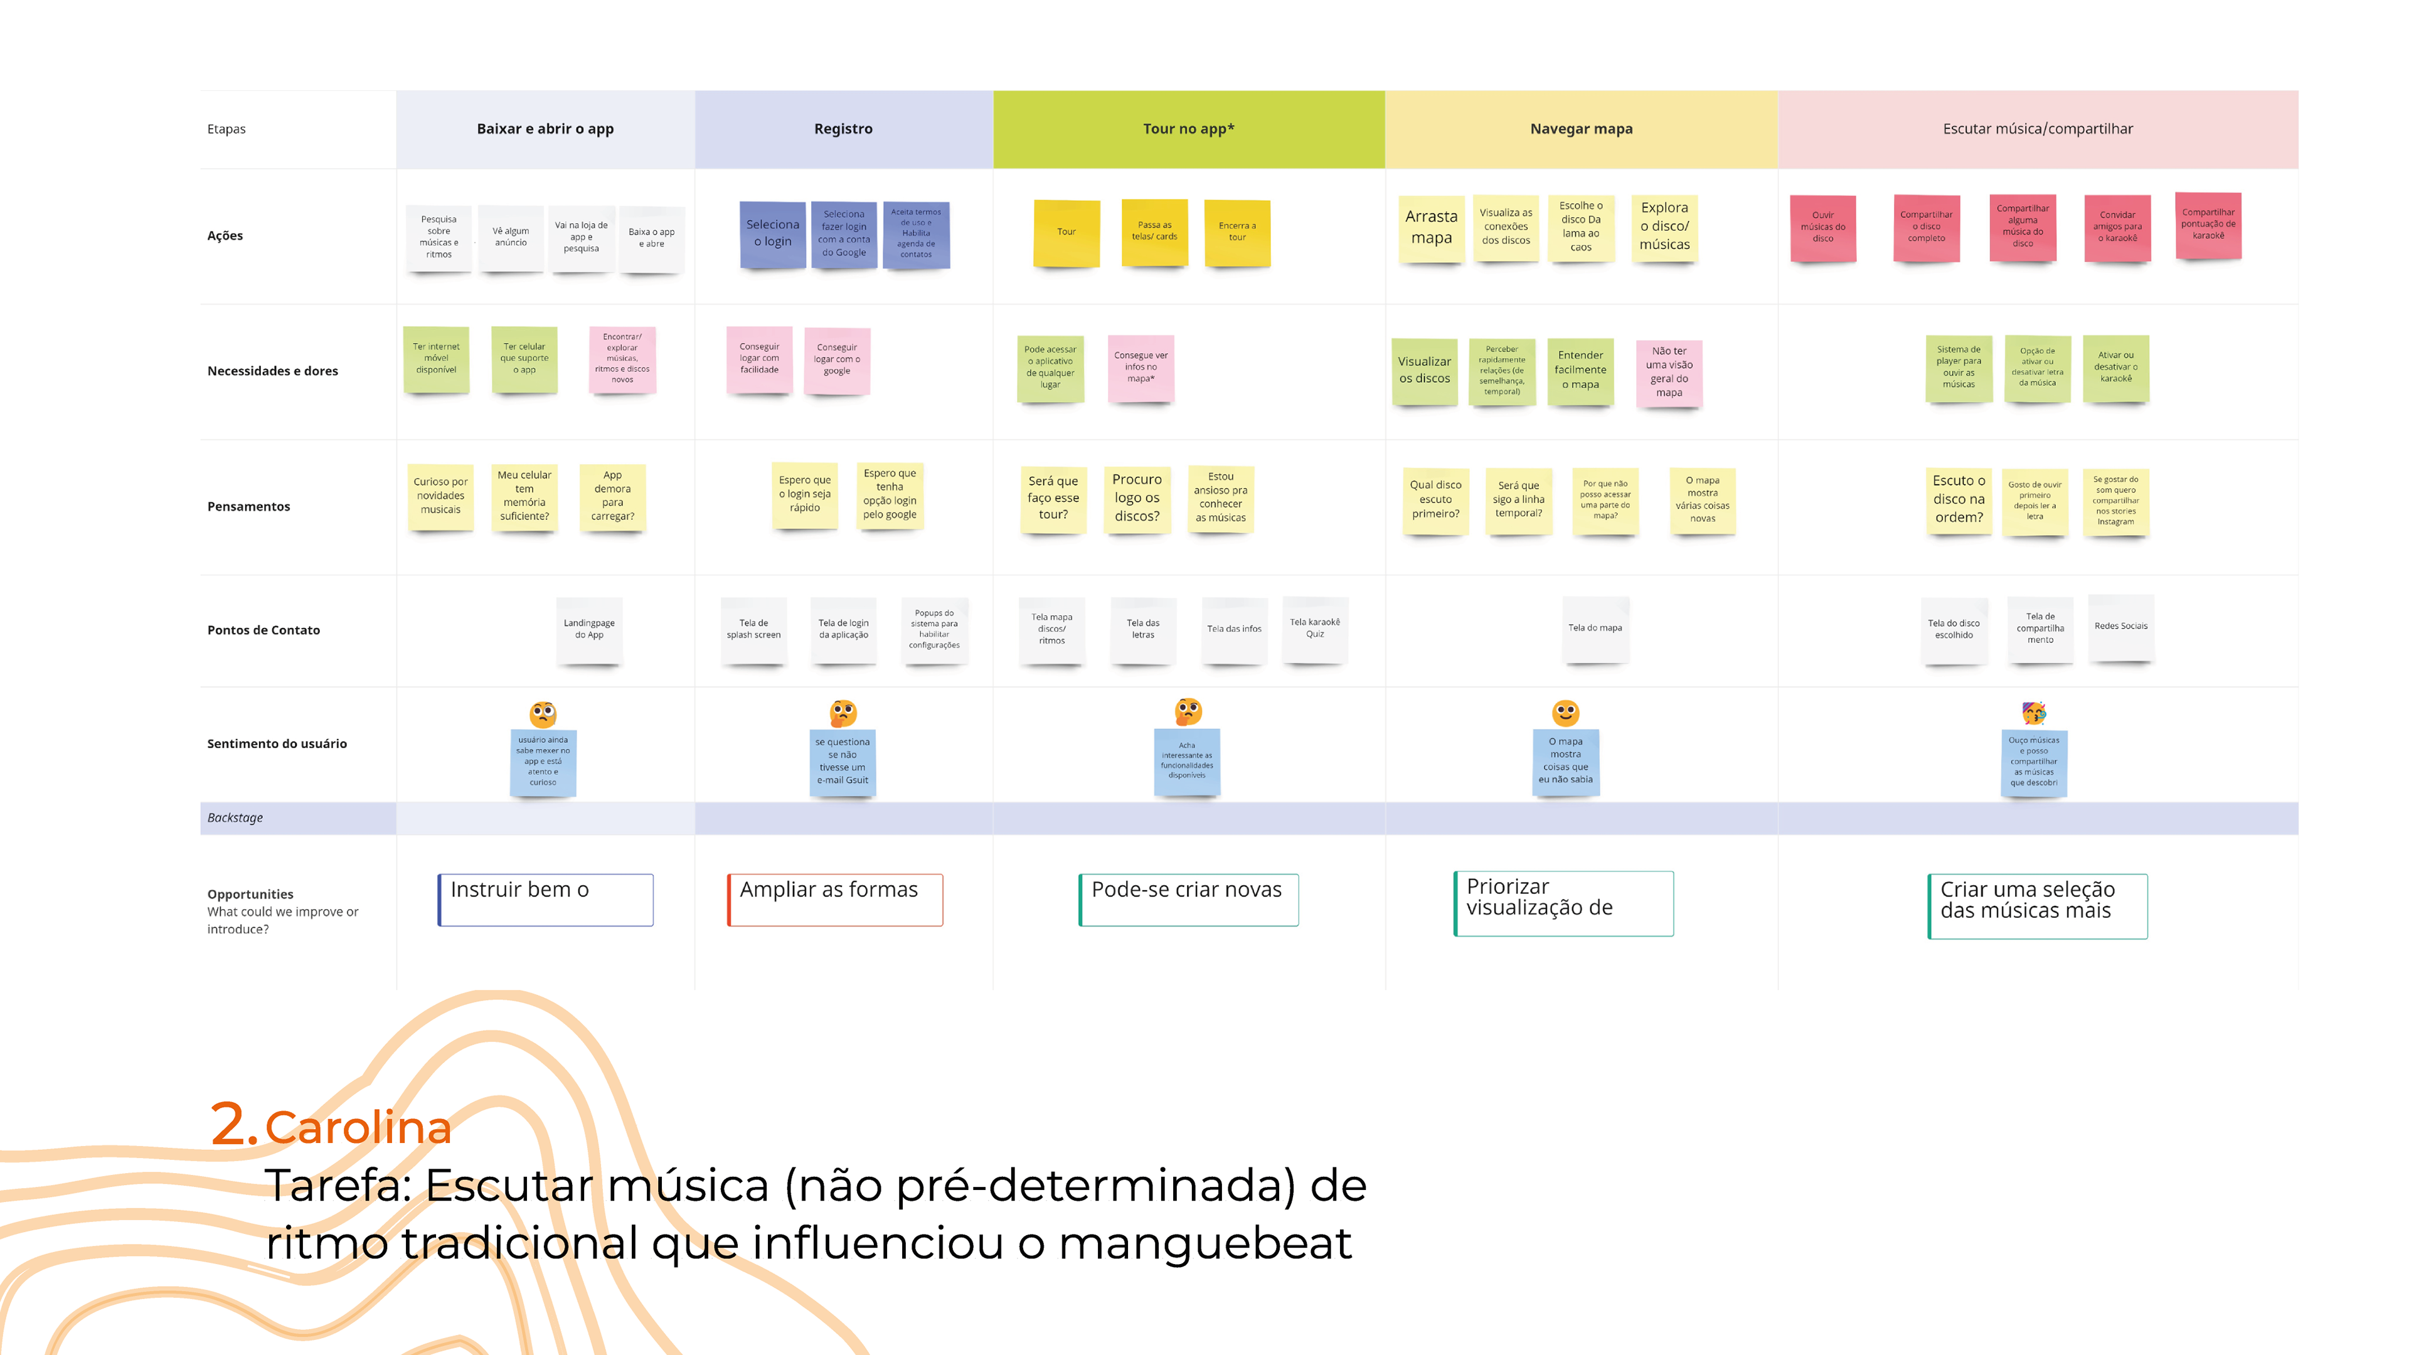
Task: Click the pondering emoji in the Tour column
Action: click(x=1188, y=711)
